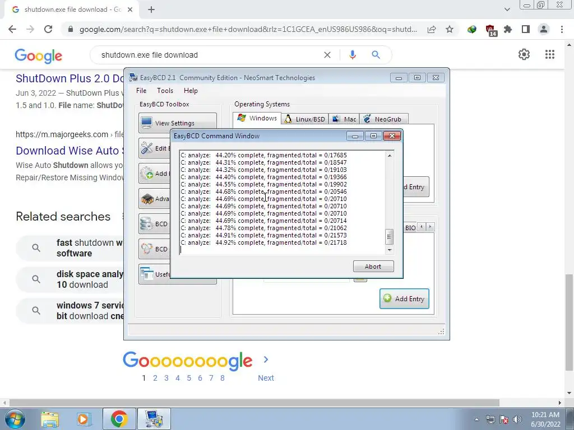The width and height of the screenshot is (574, 430).
Task: Click the red shield extension with badge 14
Action: point(490,30)
